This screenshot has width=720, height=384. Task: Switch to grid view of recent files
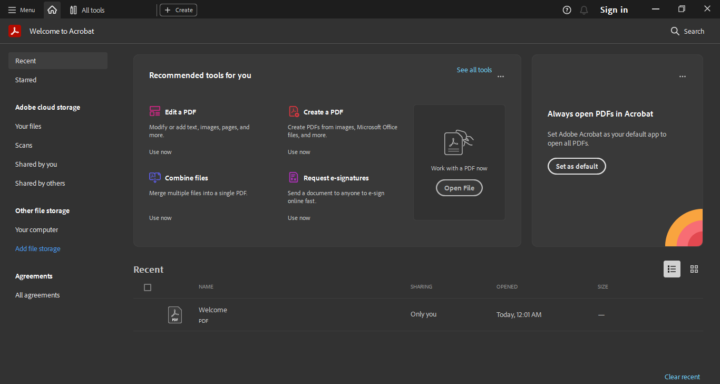[694, 269]
